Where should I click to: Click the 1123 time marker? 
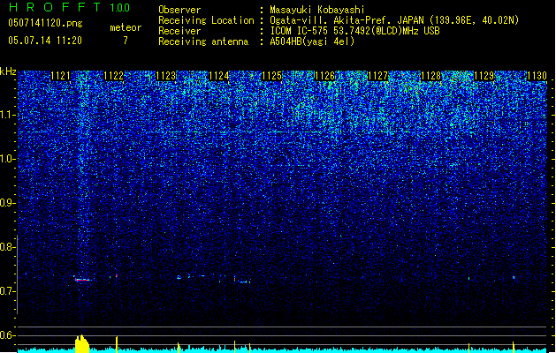166,76
